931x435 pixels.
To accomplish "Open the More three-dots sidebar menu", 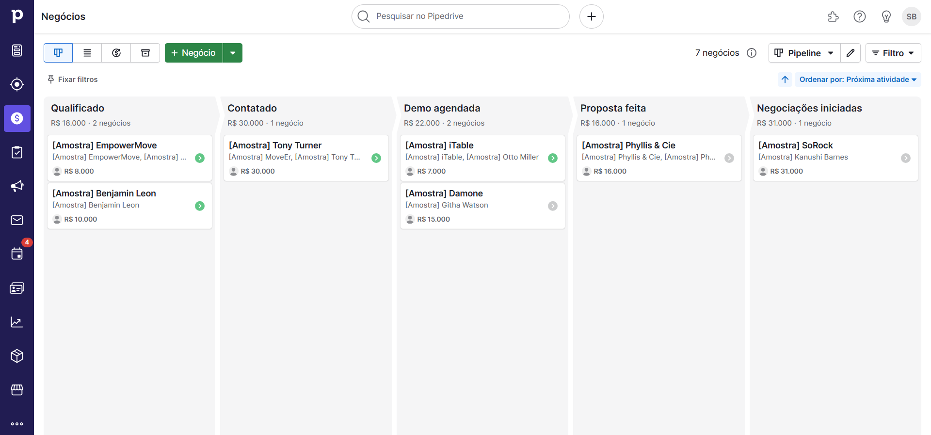I will 17,424.
